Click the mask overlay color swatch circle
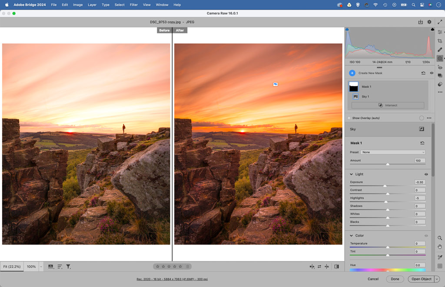The width and height of the screenshot is (445, 287). 422,118
